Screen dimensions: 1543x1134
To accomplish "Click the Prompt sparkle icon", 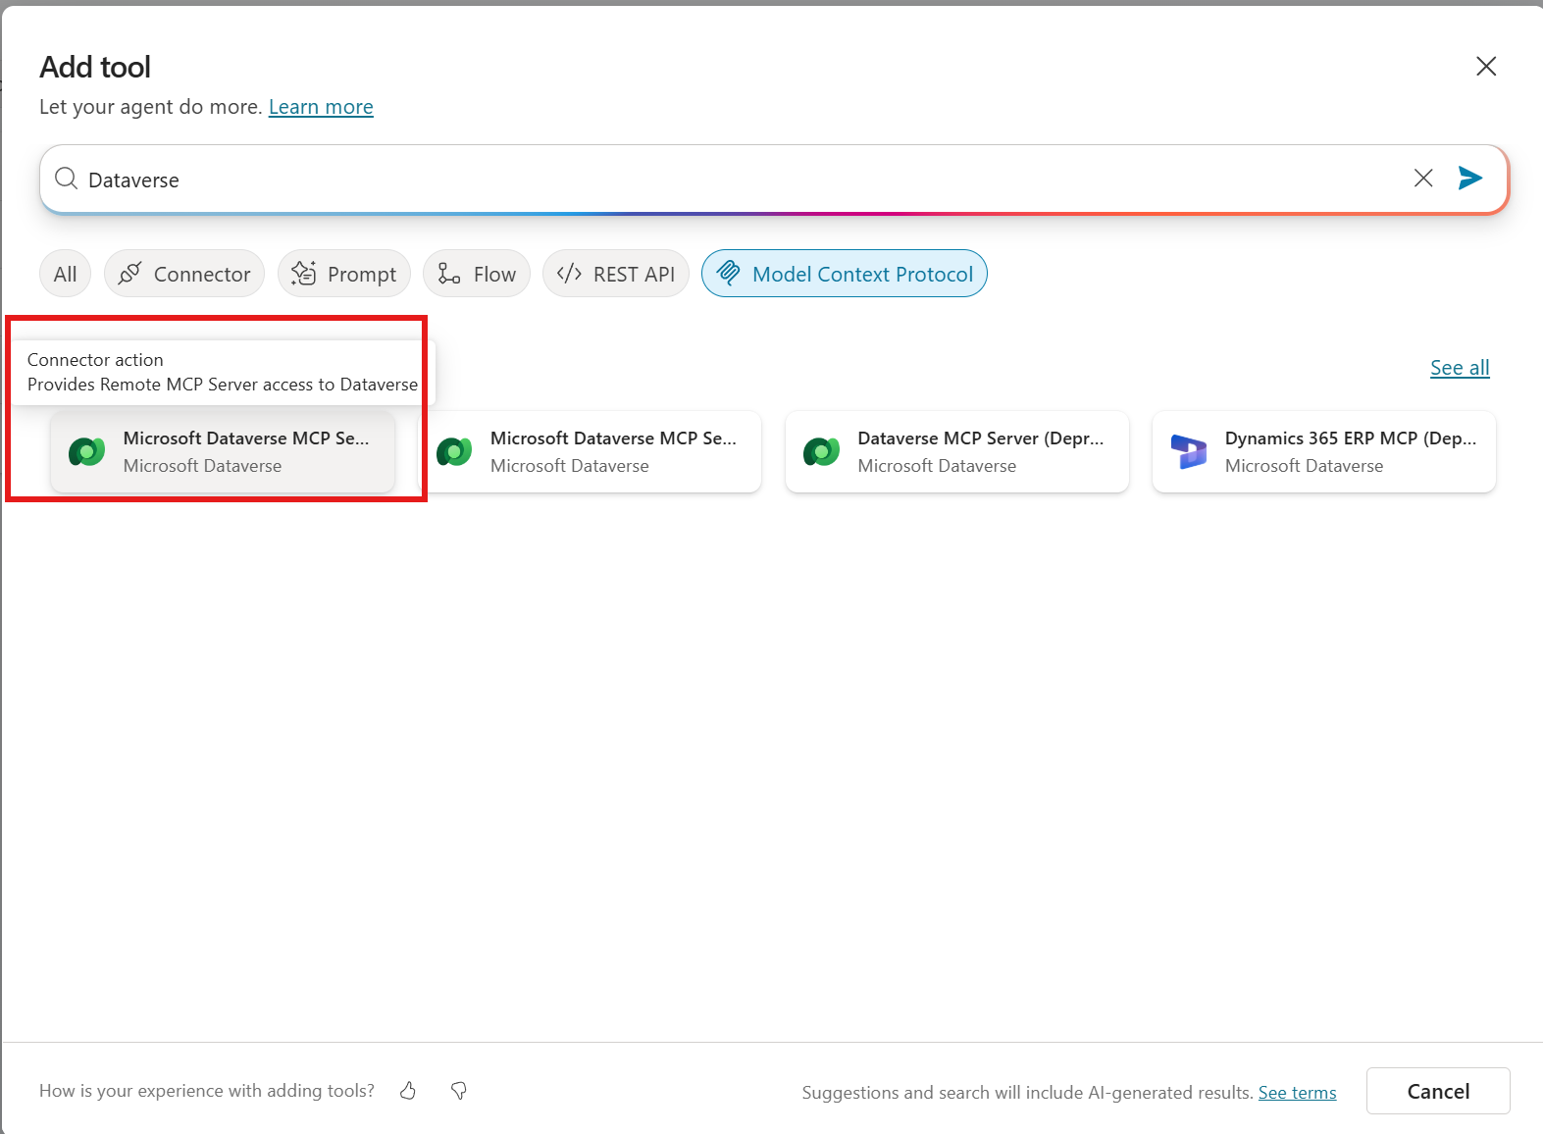I will coord(303,274).
